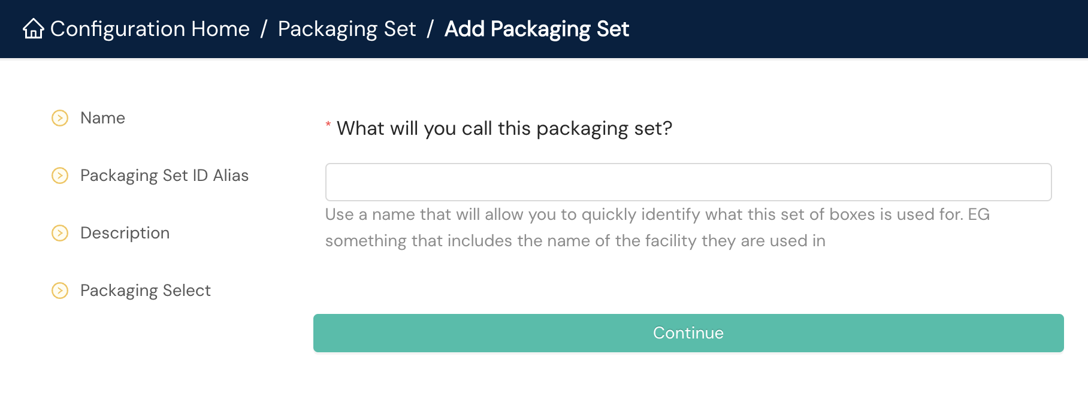Open Configuration Home from the breadcrumb
Viewport: 1088px width, 393px height.
[x=149, y=28]
